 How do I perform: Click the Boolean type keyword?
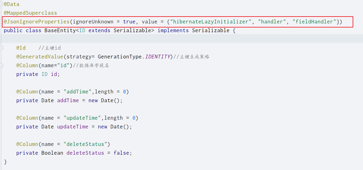[52, 153]
